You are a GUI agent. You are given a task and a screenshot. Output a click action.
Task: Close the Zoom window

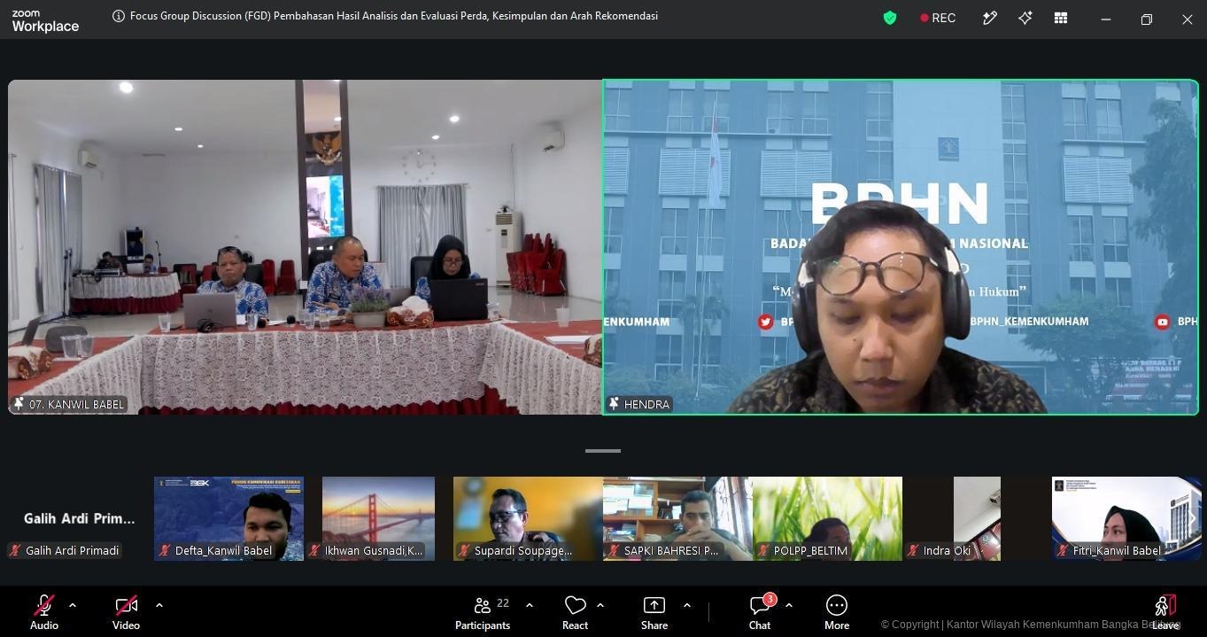point(1187,19)
